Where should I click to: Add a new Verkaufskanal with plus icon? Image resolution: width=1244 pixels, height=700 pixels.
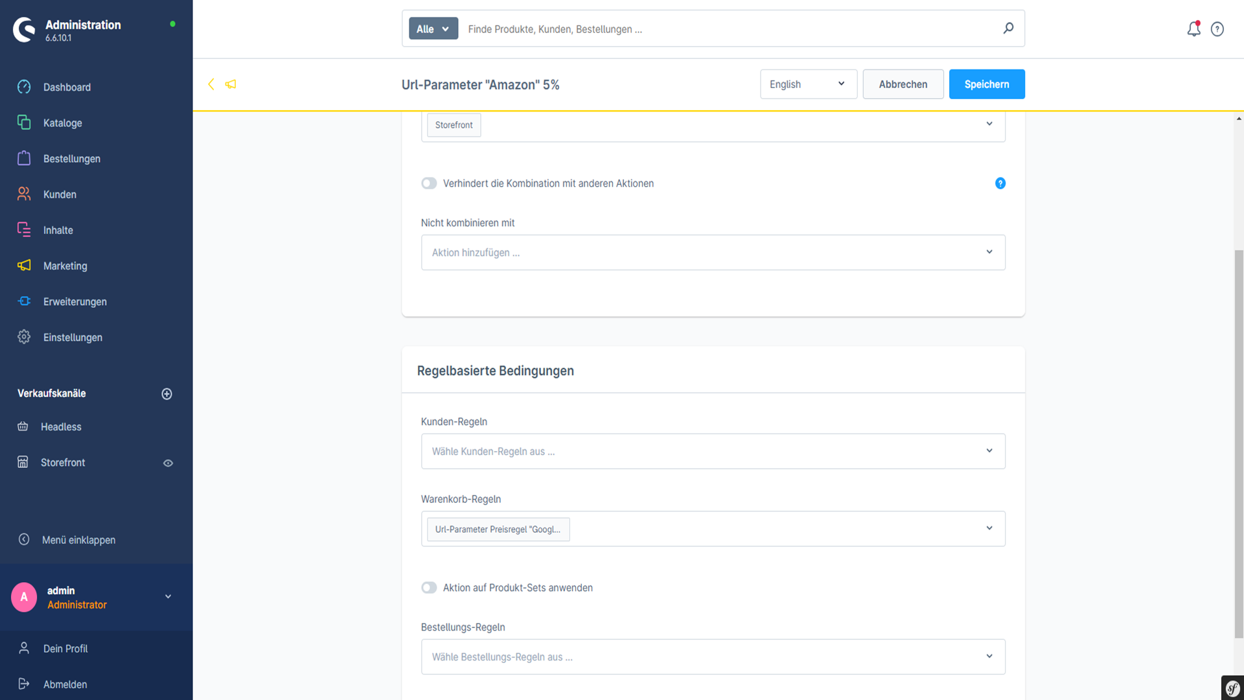[x=167, y=394]
